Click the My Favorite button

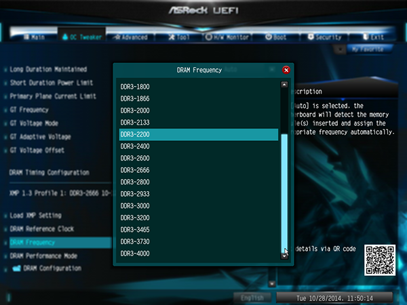coord(370,49)
